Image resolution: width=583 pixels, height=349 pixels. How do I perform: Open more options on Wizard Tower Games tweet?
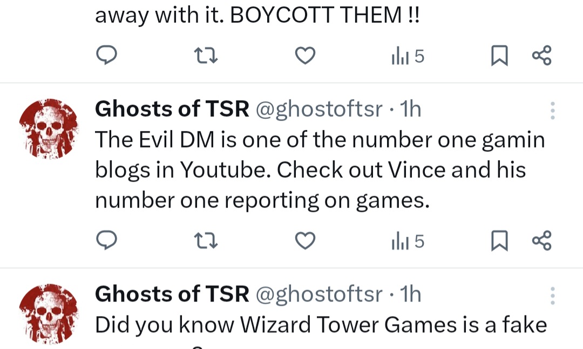pyautogui.click(x=553, y=296)
